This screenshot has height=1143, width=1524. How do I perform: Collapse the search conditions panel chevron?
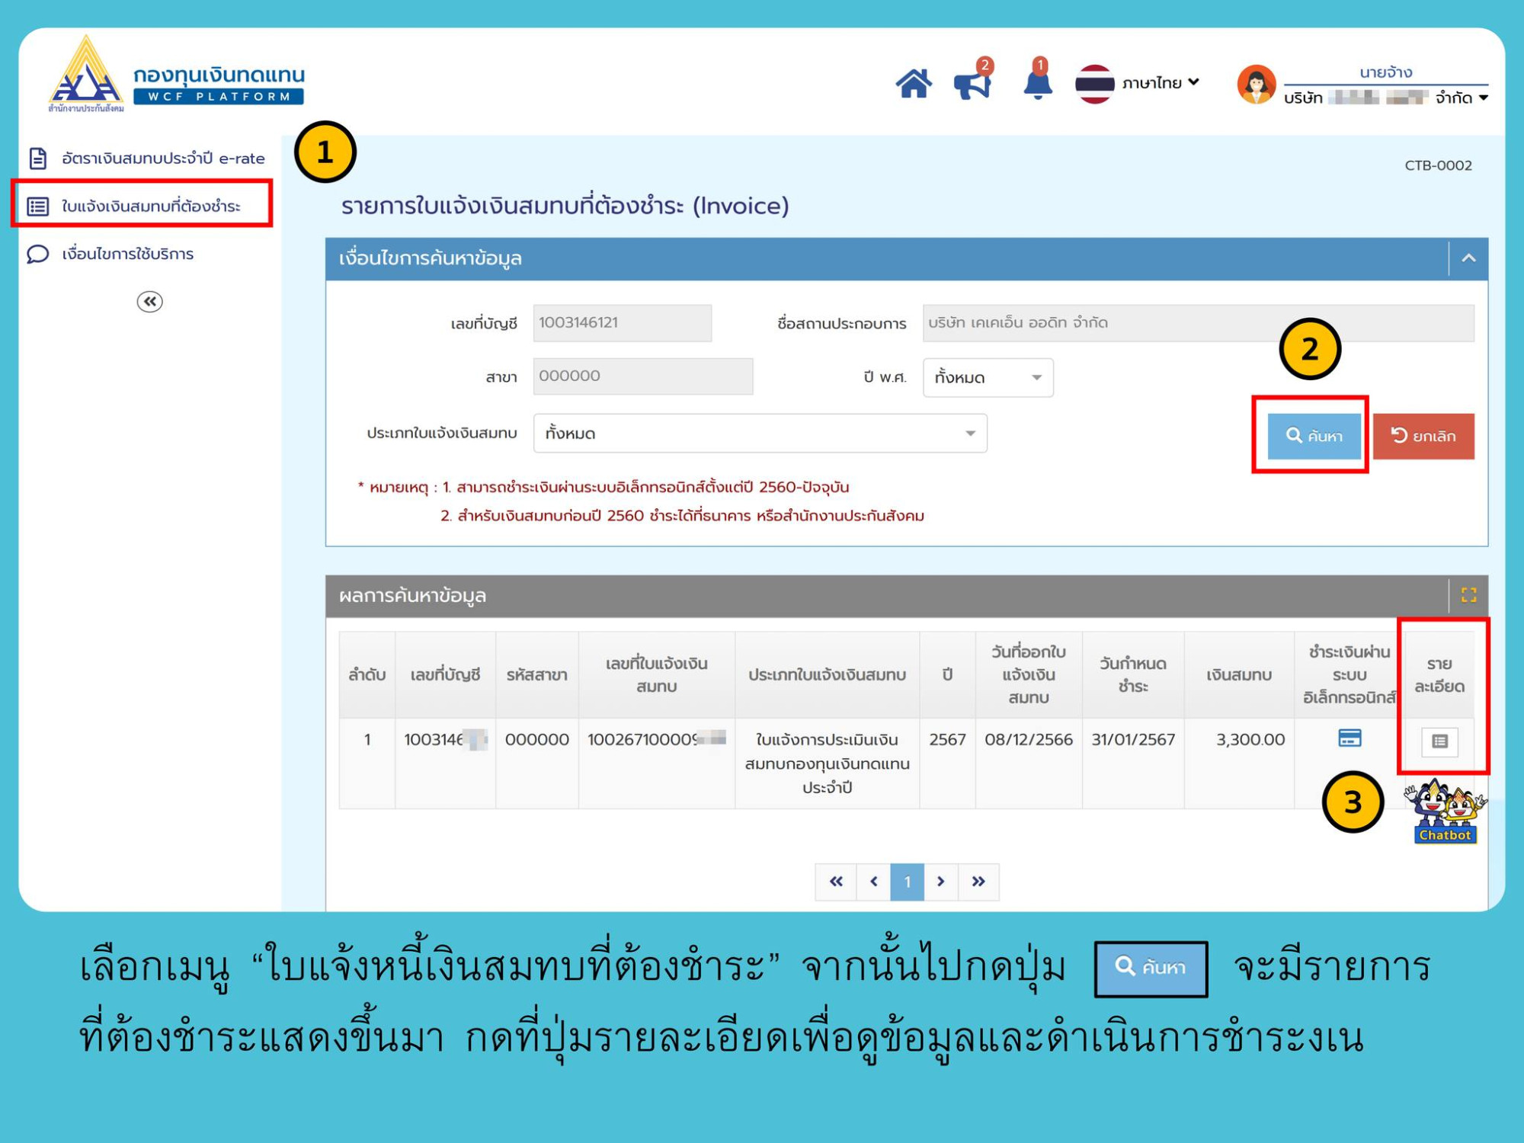1468,258
